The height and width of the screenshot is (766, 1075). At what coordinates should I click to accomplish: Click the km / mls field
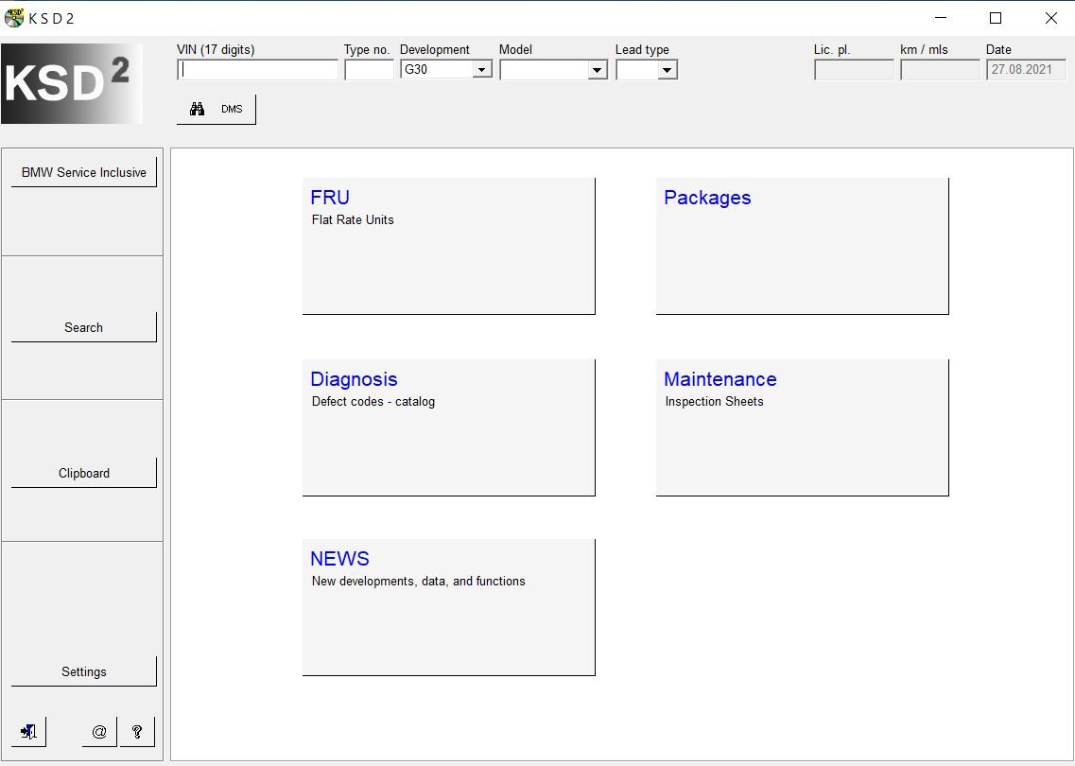(940, 70)
